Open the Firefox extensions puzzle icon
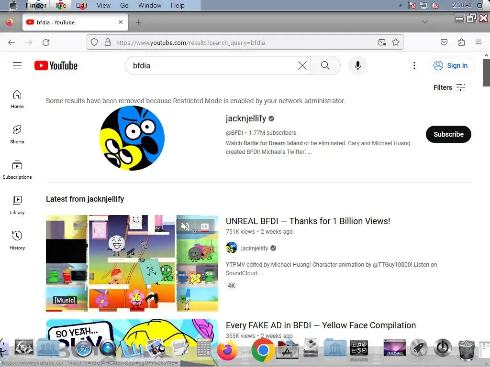Screen dimensions: 490x367 (x=461, y=42)
